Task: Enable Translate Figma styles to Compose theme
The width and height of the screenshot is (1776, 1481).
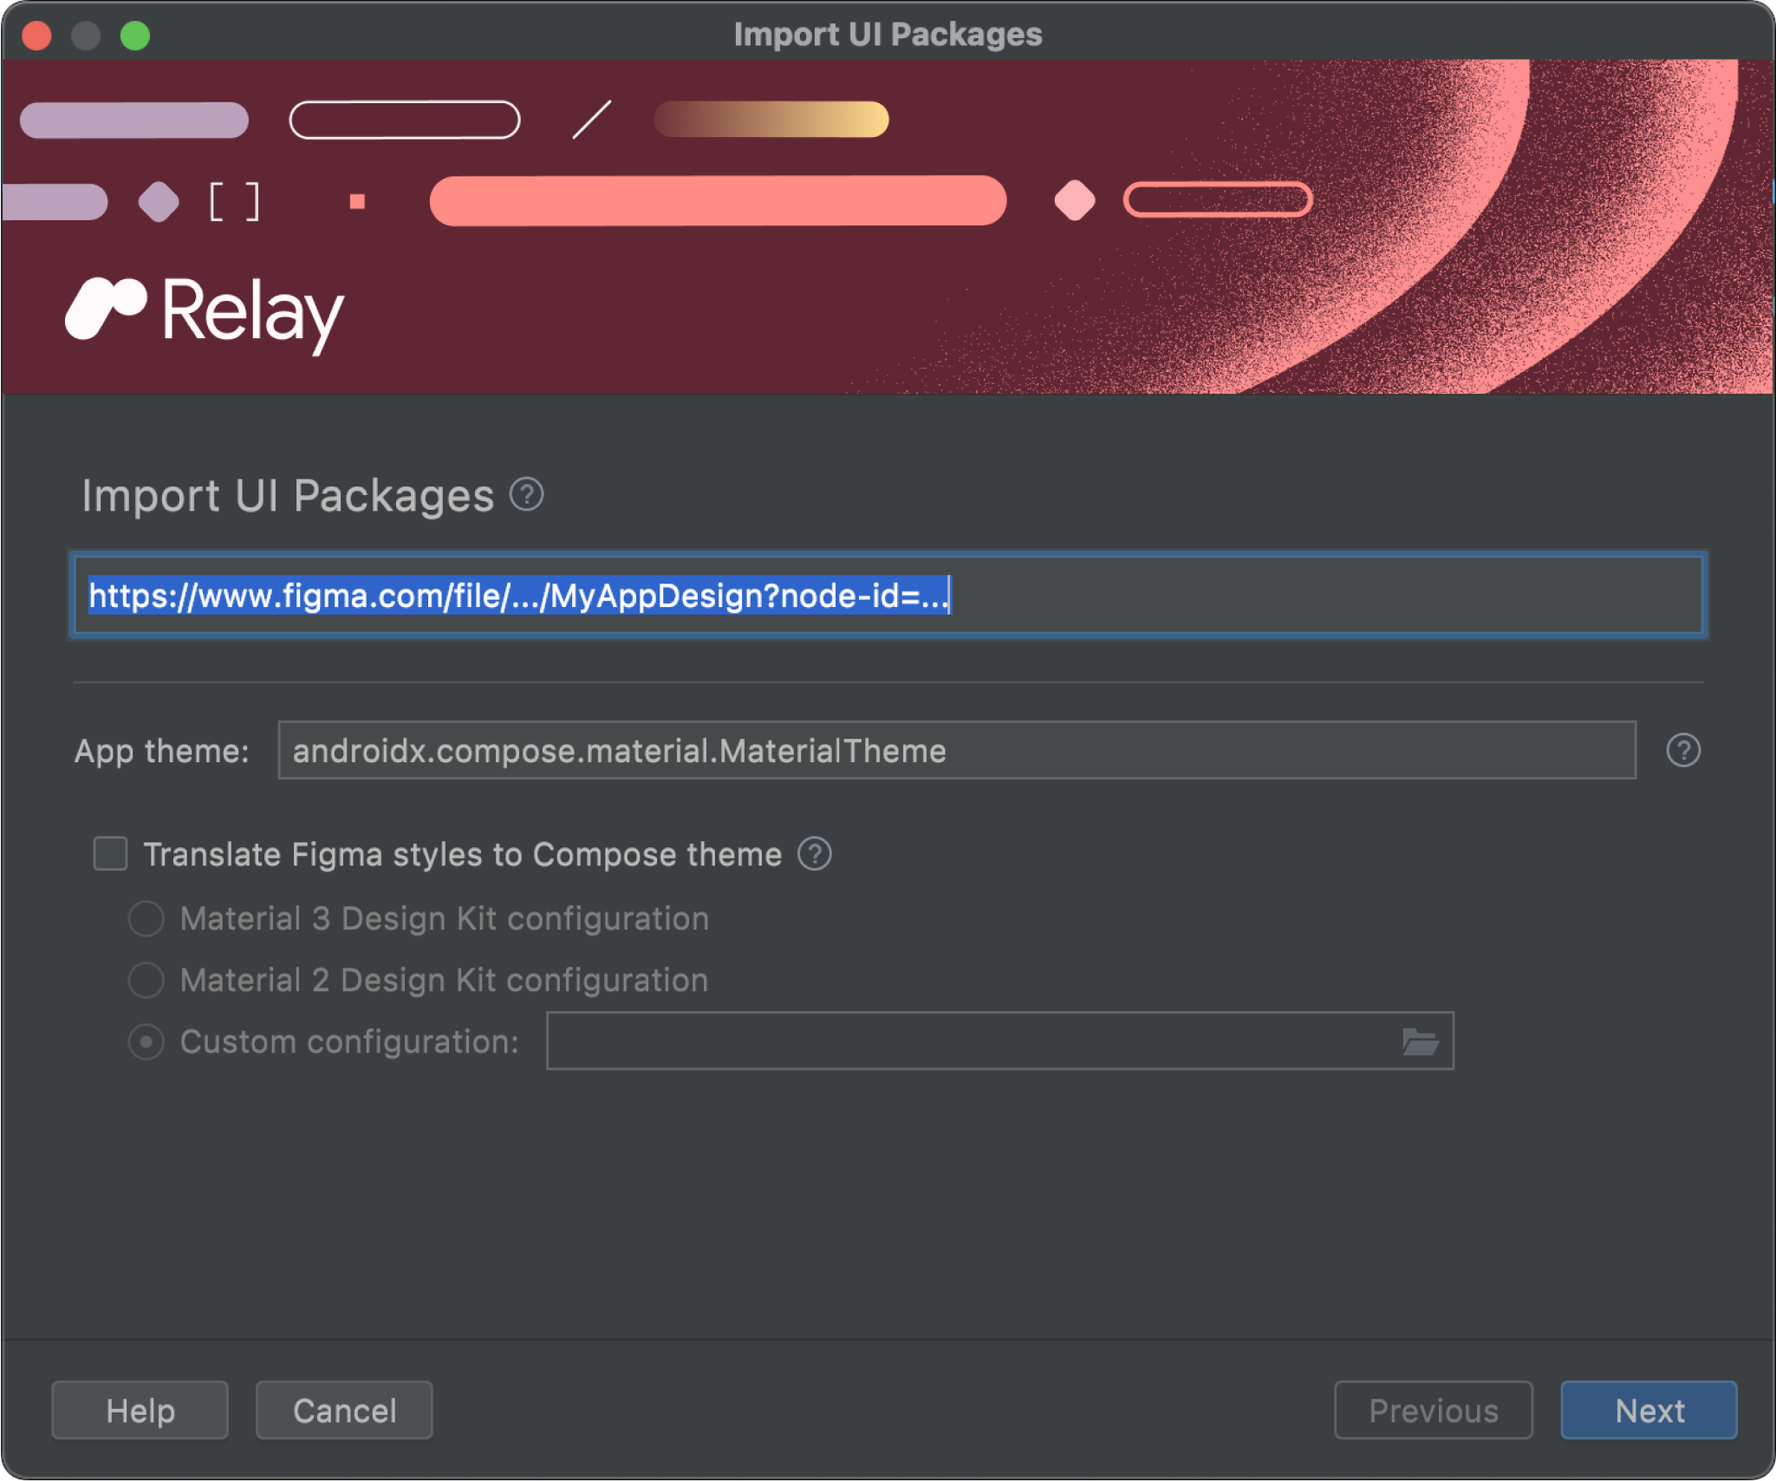Action: [114, 854]
